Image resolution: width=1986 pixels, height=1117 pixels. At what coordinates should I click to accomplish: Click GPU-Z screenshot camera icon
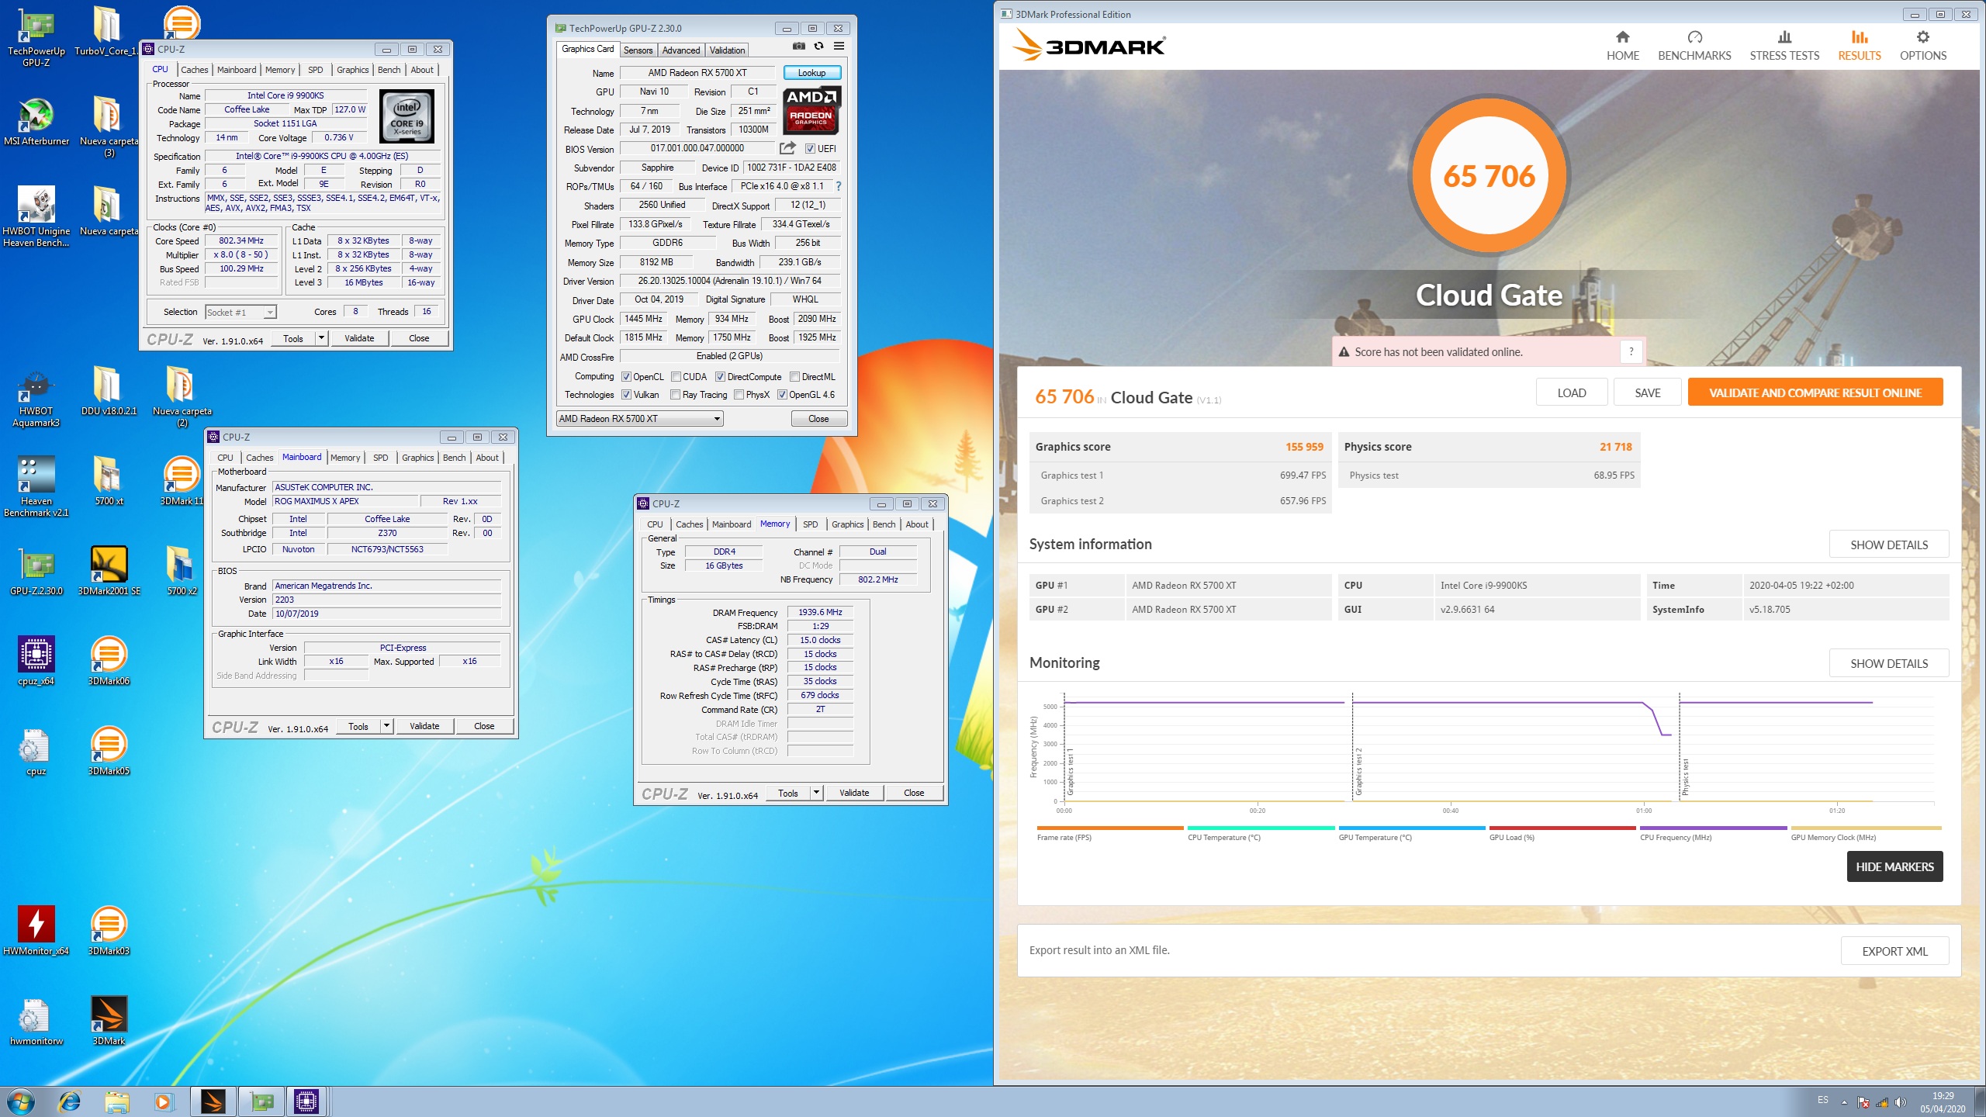798,47
